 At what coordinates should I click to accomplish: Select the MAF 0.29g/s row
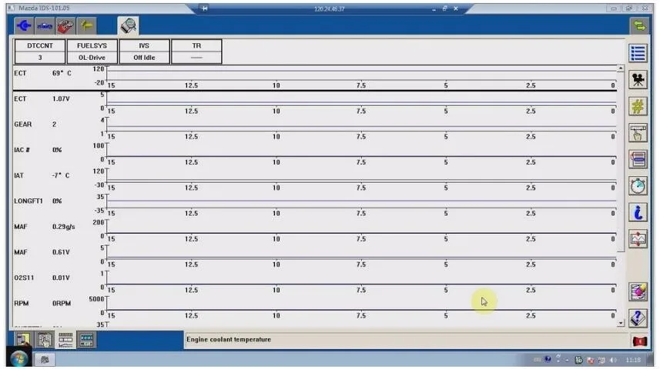[x=315, y=231]
